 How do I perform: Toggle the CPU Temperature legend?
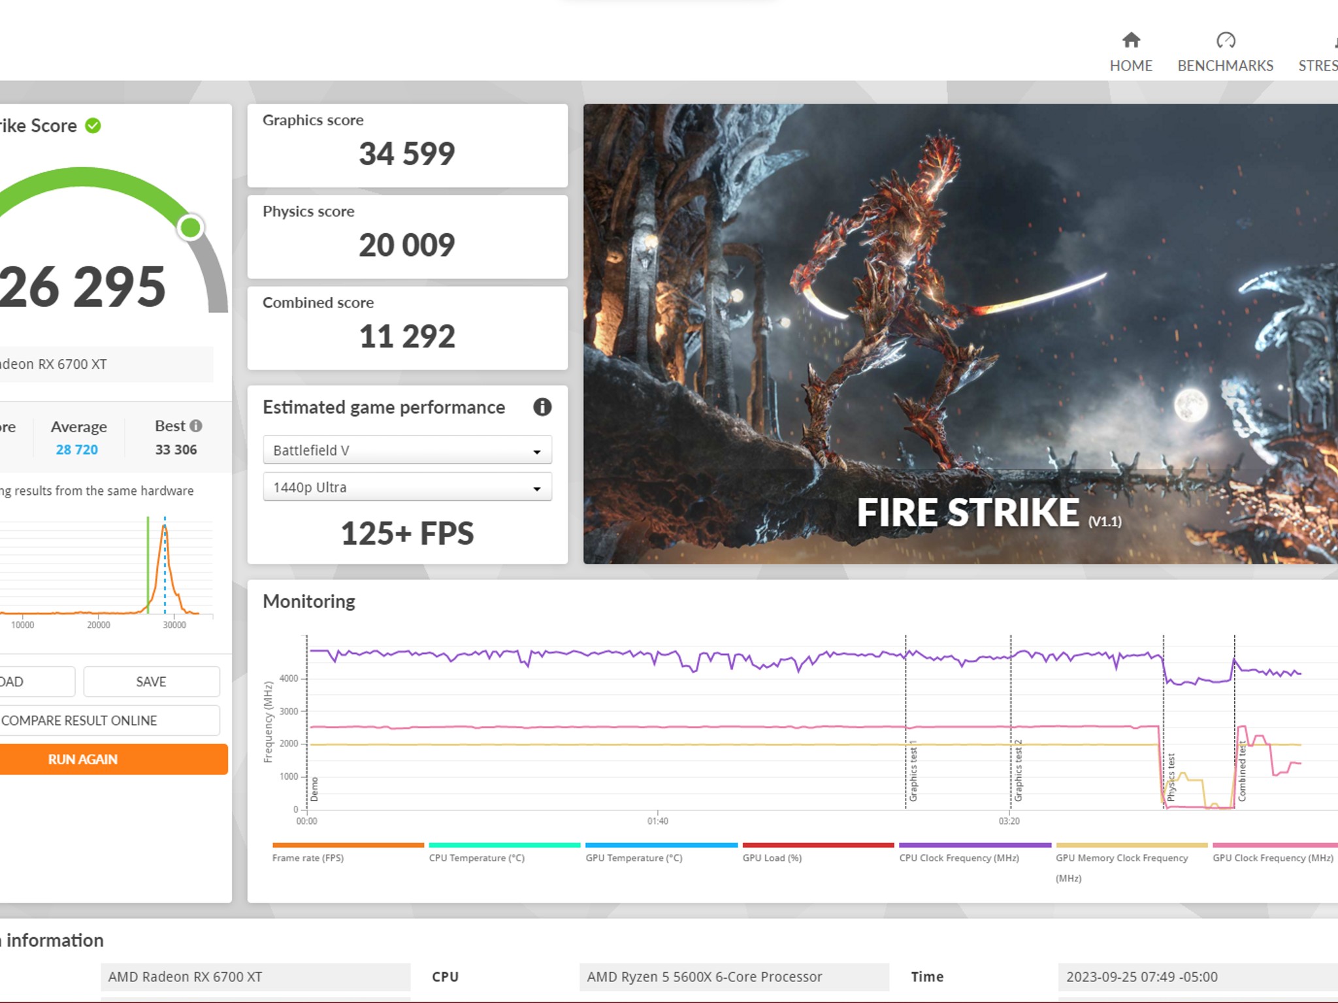(504, 853)
